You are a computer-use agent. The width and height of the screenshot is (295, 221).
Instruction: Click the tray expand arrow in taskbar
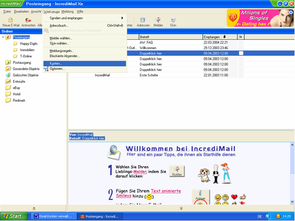pyautogui.click(x=268, y=216)
